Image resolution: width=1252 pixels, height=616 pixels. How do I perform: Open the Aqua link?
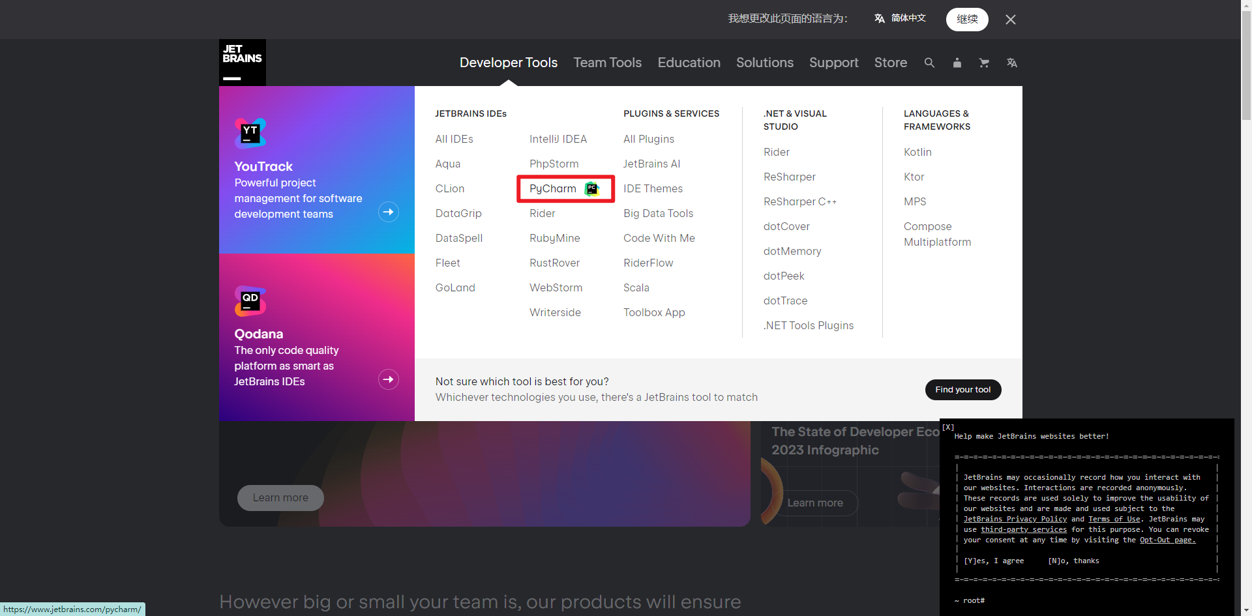(448, 164)
